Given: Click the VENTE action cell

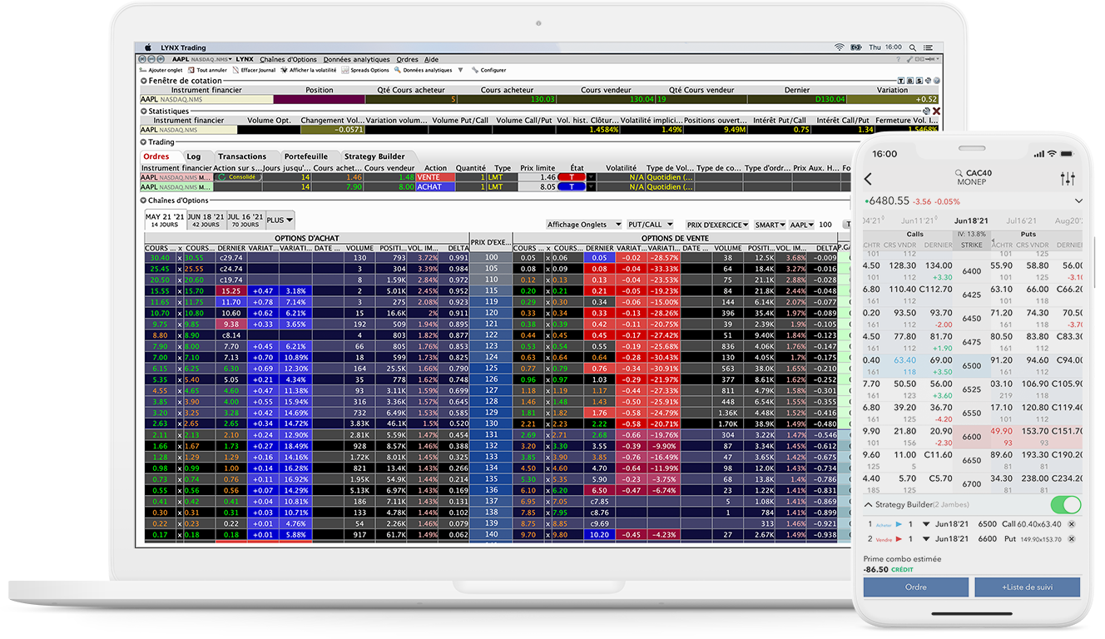Looking at the screenshot, I should tap(435, 177).
